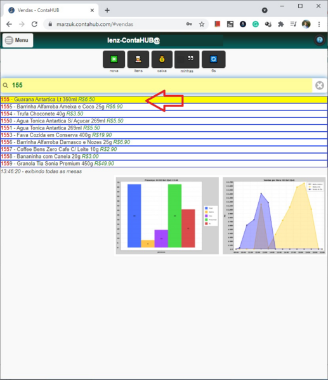Reload the page with browser refresh
Image resolution: width=328 pixels, height=380 pixels.
tap(34, 24)
